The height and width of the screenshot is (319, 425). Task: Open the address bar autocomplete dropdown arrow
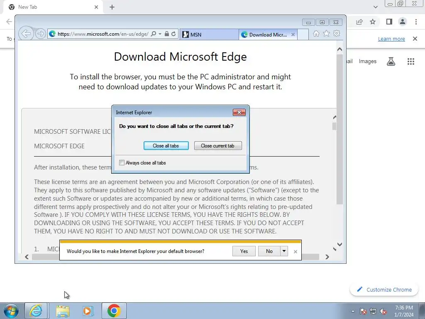point(160,34)
